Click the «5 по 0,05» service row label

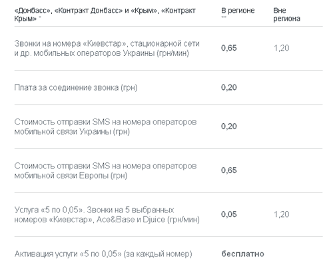click(x=107, y=214)
